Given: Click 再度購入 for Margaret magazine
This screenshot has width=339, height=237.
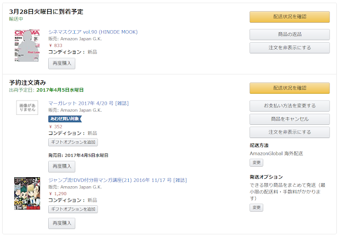Looking at the screenshot, I should tap(62, 167).
